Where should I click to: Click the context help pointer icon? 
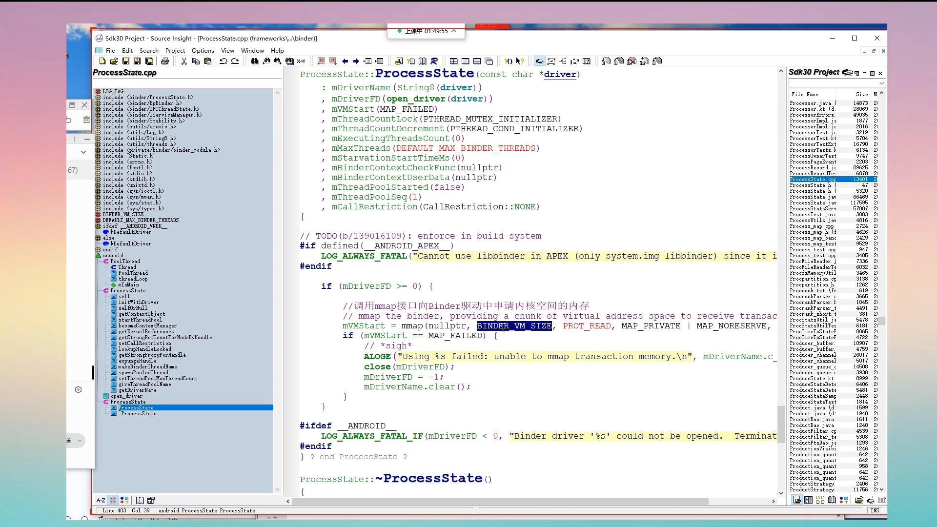[x=520, y=61]
